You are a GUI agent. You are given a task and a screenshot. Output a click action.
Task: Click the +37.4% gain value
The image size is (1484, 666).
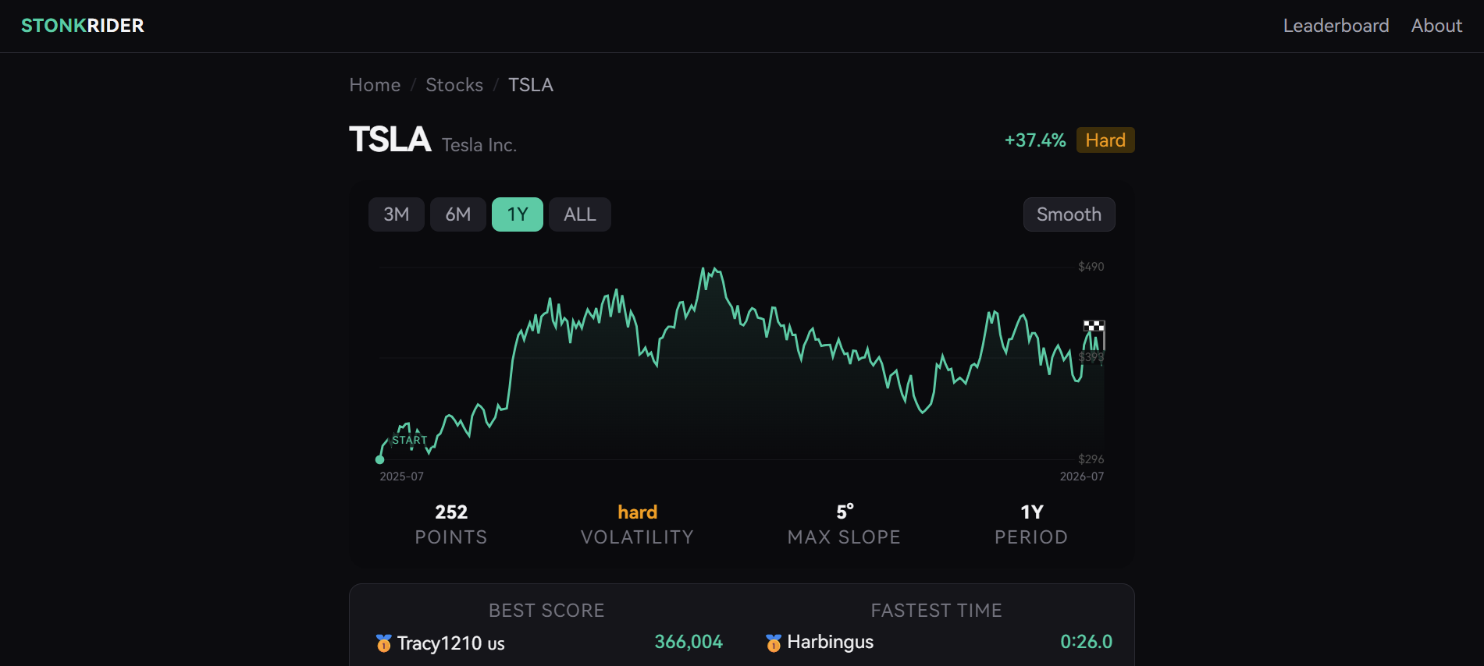coord(1035,140)
